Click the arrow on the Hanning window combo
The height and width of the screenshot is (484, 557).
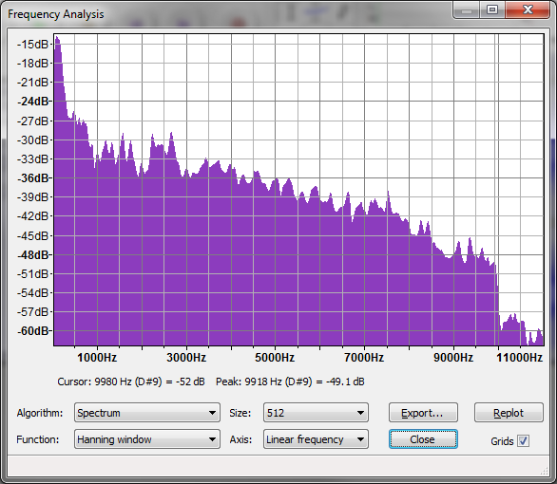(212, 439)
